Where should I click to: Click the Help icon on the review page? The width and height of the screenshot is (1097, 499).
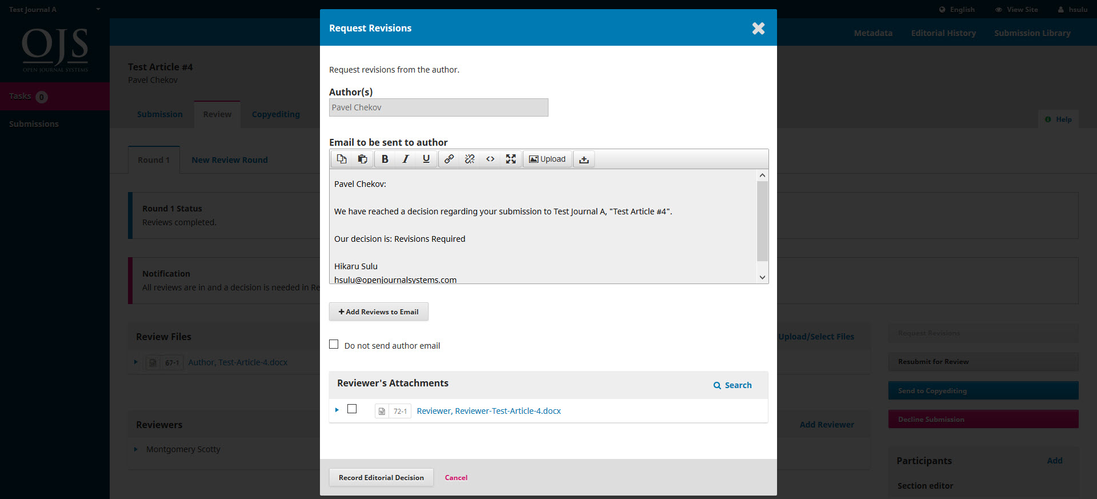[1048, 119]
